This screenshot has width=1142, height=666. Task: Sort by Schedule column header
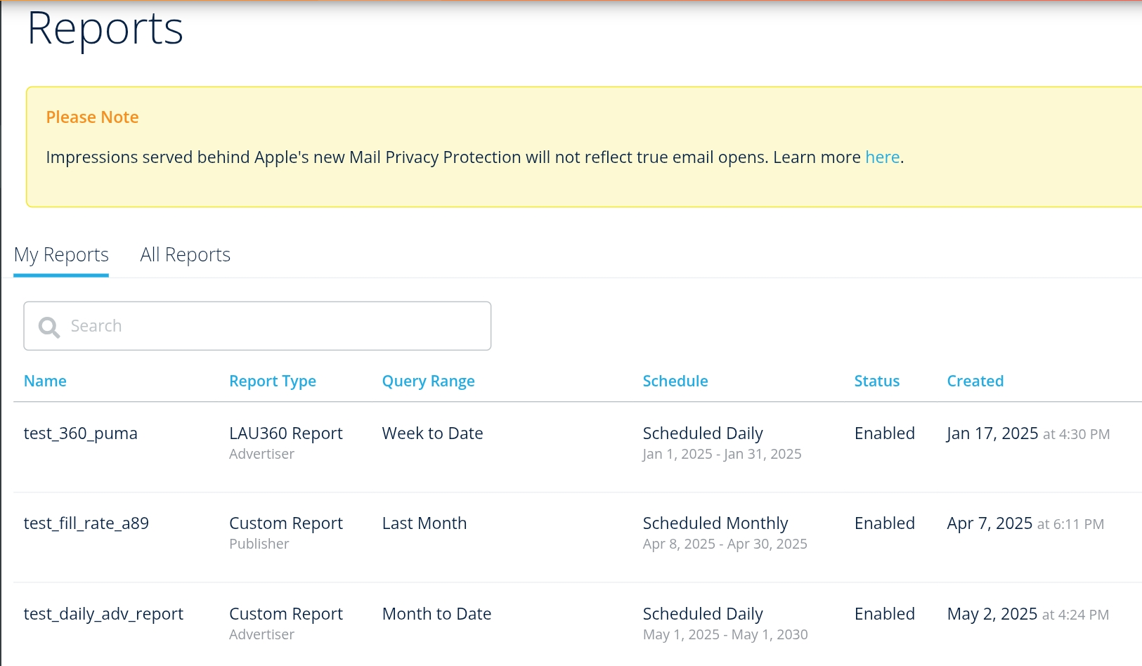click(x=675, y=381)
